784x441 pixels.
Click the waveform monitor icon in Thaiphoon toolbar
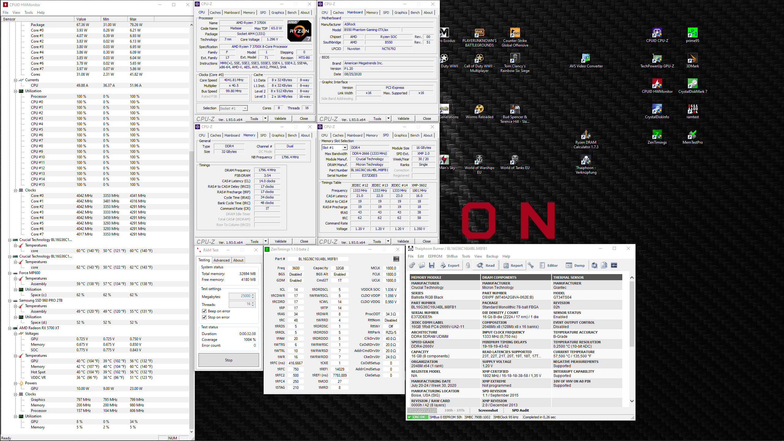614,266
